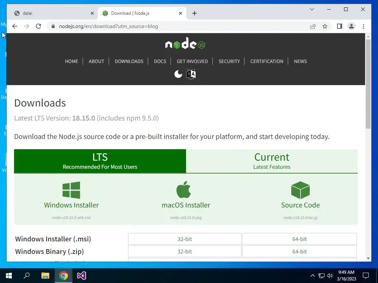Open the HOME nav item
Viewport: 378px width, 283px height.
tap(71, 62)
